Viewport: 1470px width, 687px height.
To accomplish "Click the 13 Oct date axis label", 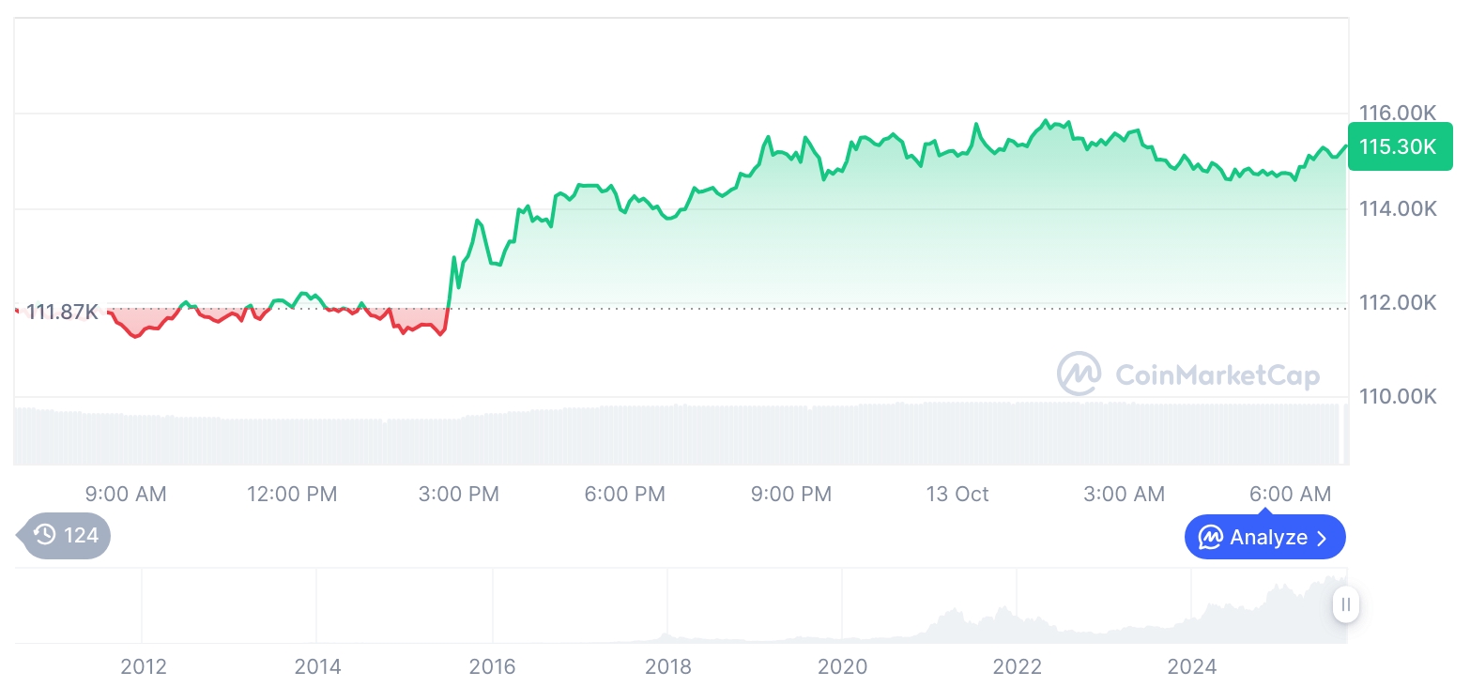I will point(957,494).
